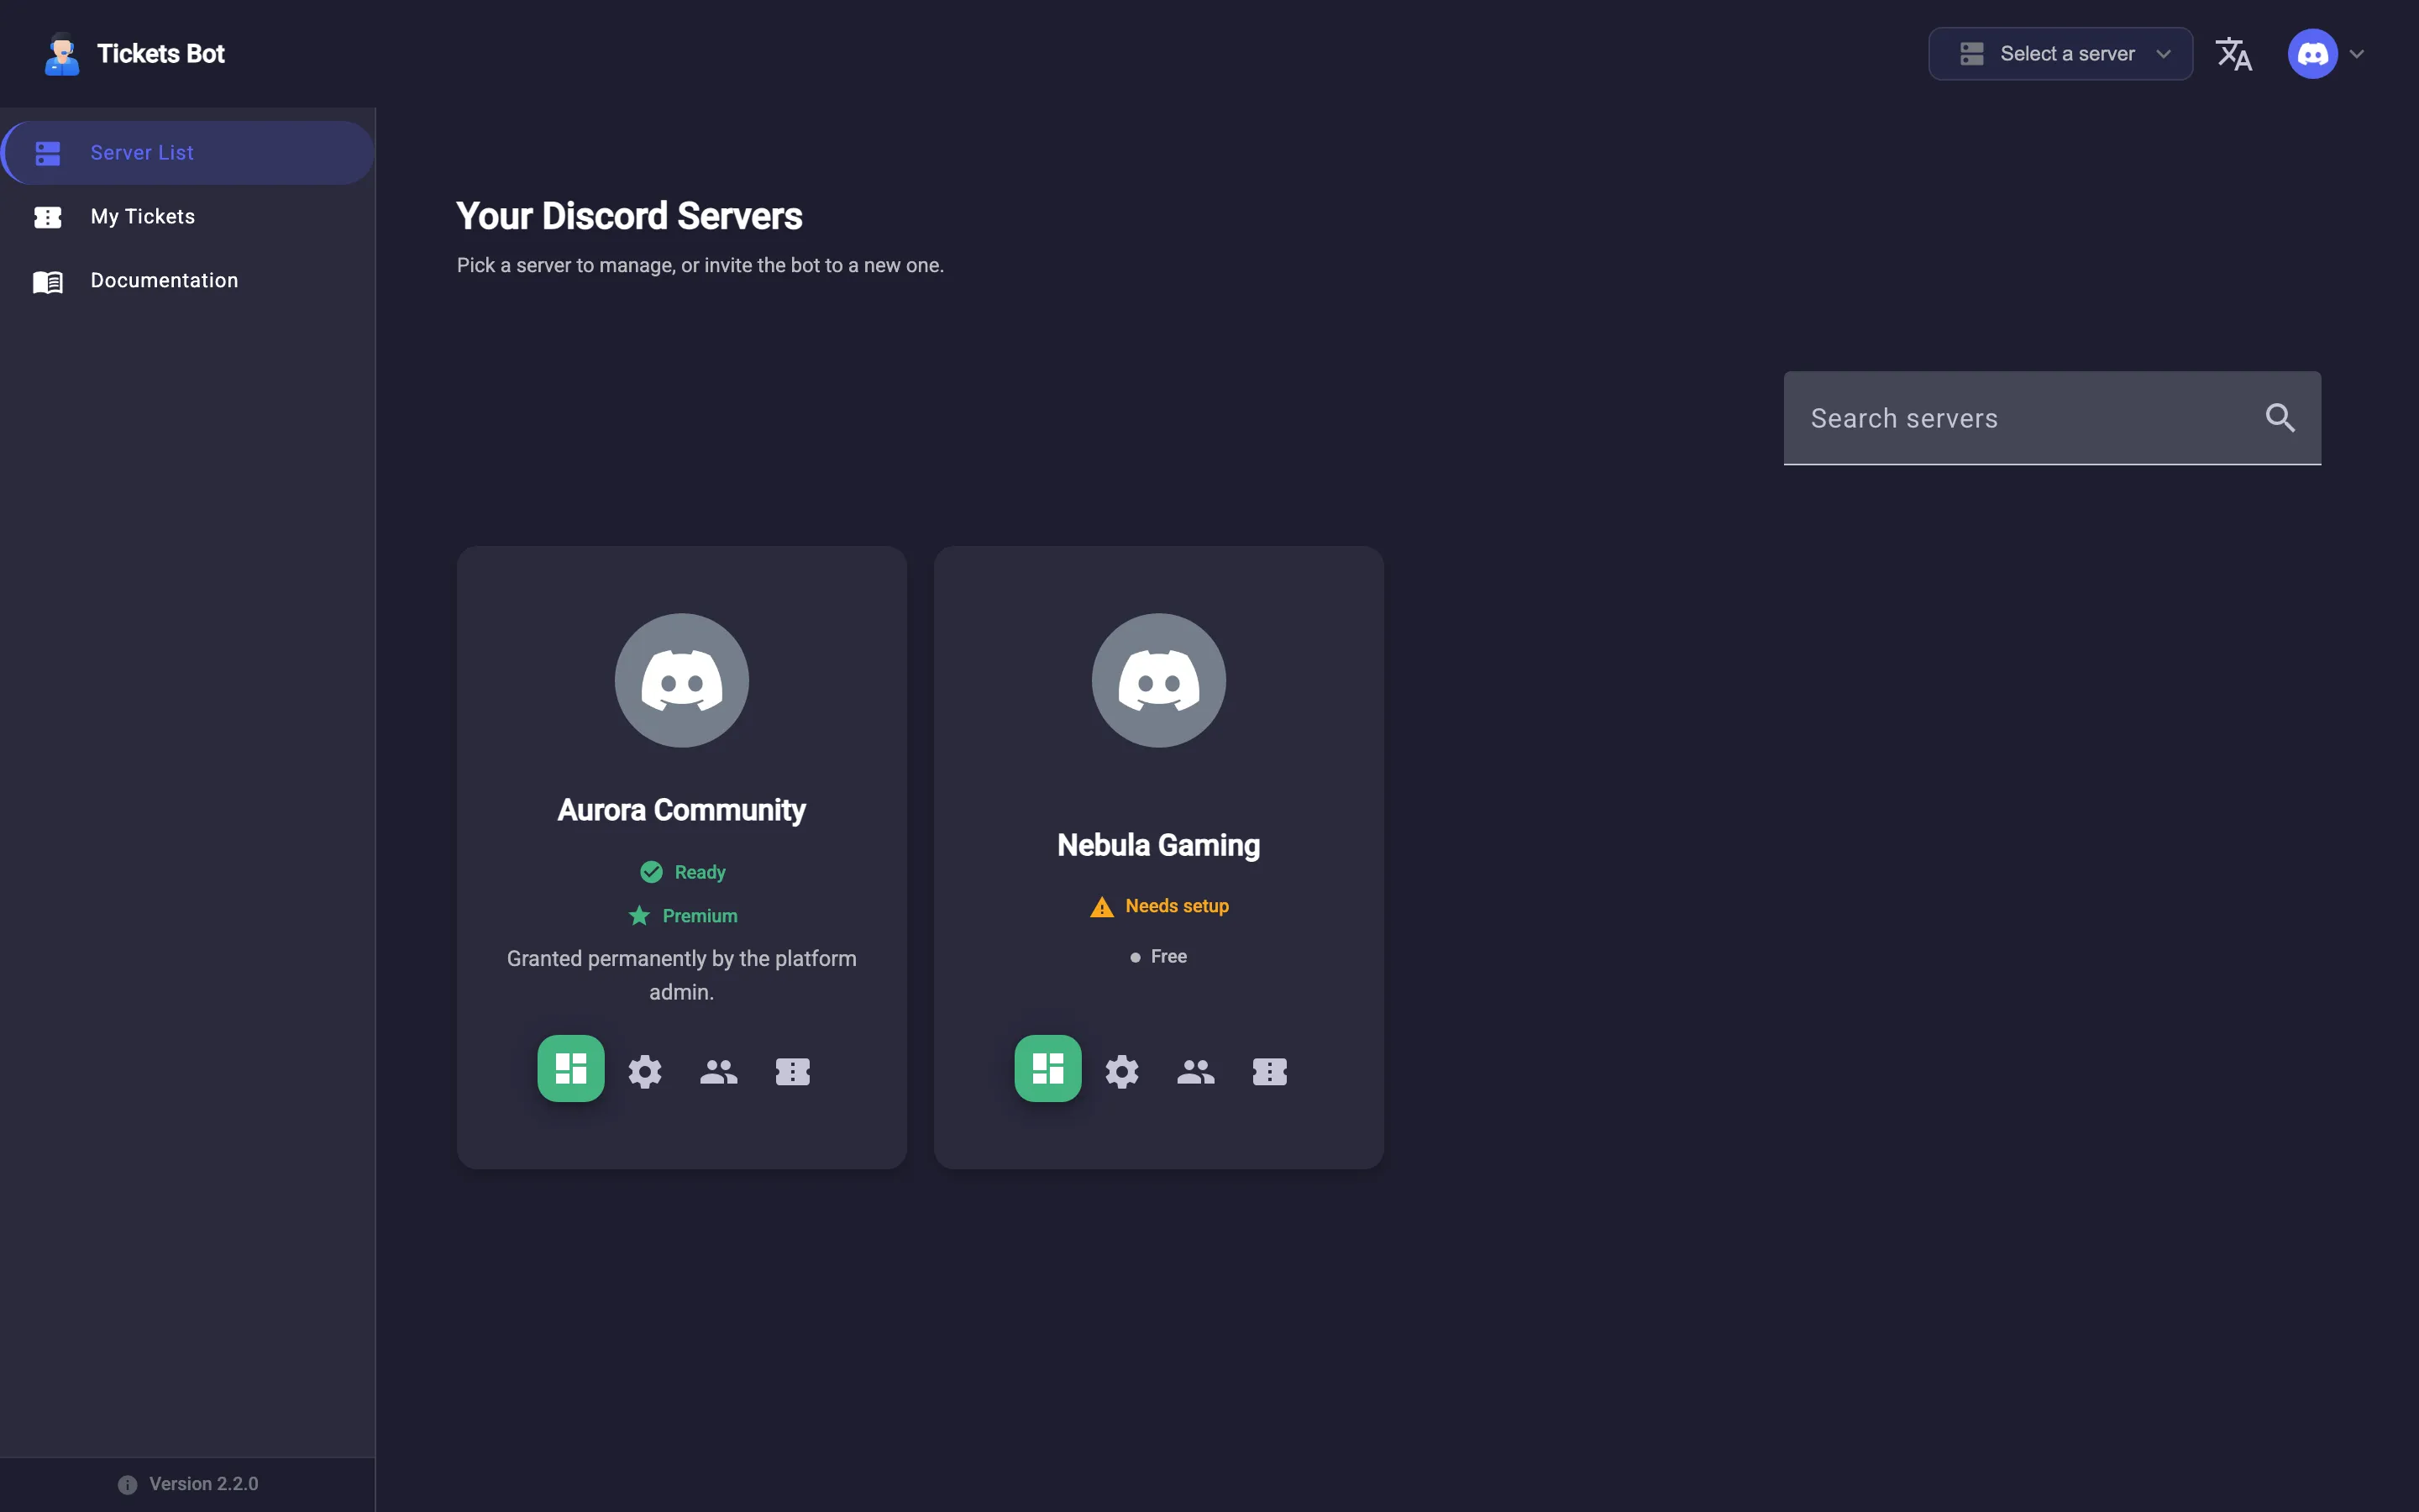Screen dimensions: 2419x1512
Task: Go to Server List in sidebar
Action: [188, 153]
